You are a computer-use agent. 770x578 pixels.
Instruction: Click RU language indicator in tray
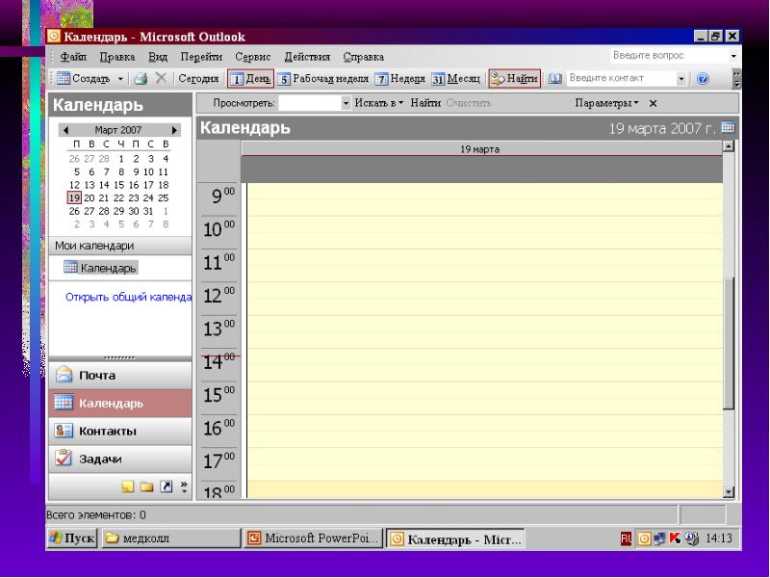626,539
